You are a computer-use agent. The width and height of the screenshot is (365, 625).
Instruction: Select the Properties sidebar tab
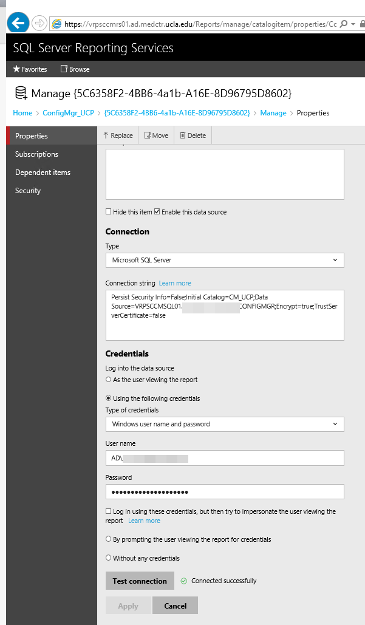[x=52, y=136]
